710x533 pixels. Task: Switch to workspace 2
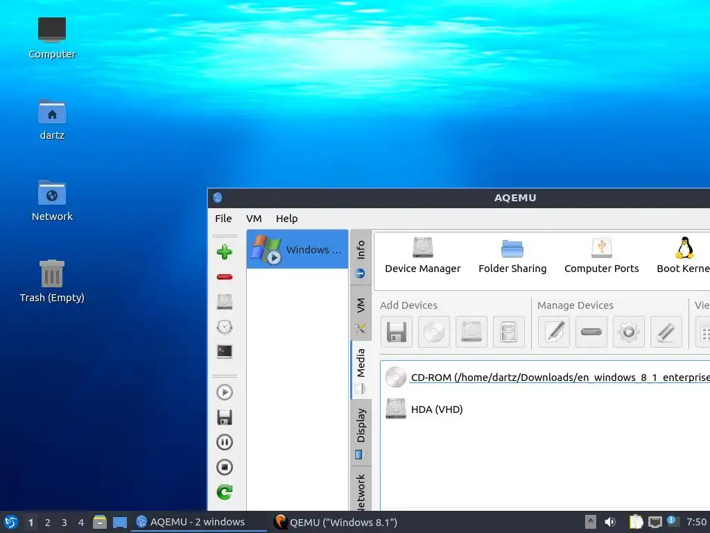(48, 523)
